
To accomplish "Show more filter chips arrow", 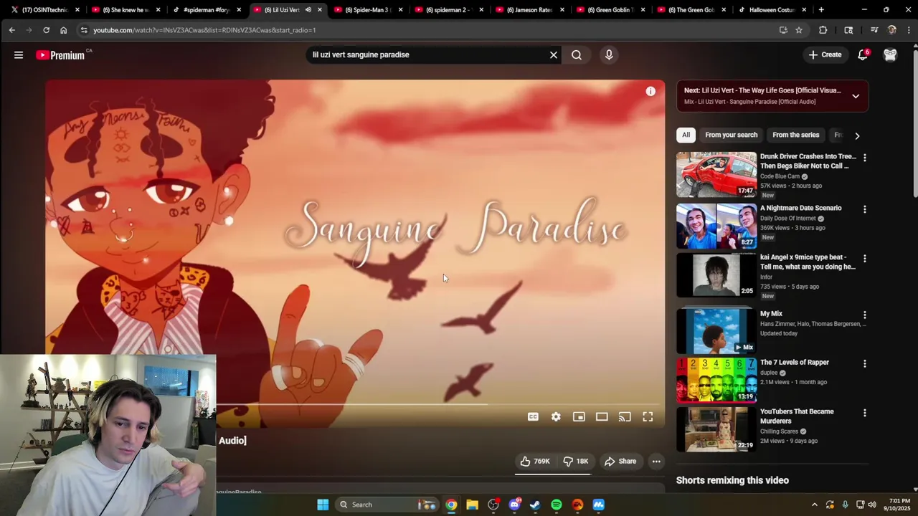I will click(x=857, y=135).
